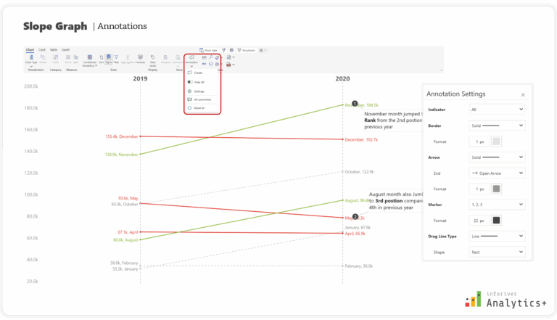This screenshot has height=320, width=557.
Task: Toggle the Hide All switch
Action: [189, 82]
